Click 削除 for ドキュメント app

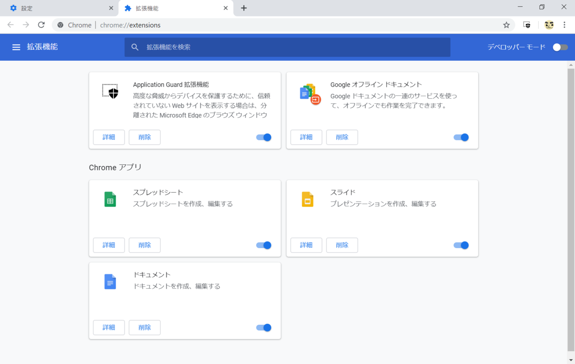145,328
